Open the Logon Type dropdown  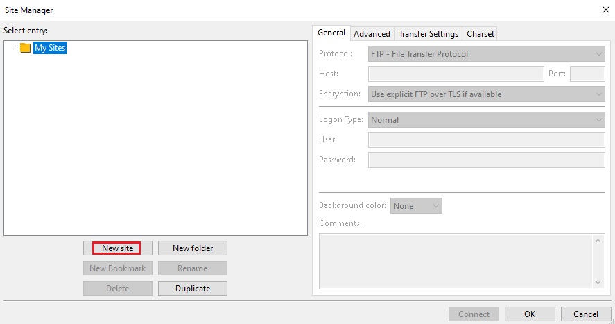487,120
